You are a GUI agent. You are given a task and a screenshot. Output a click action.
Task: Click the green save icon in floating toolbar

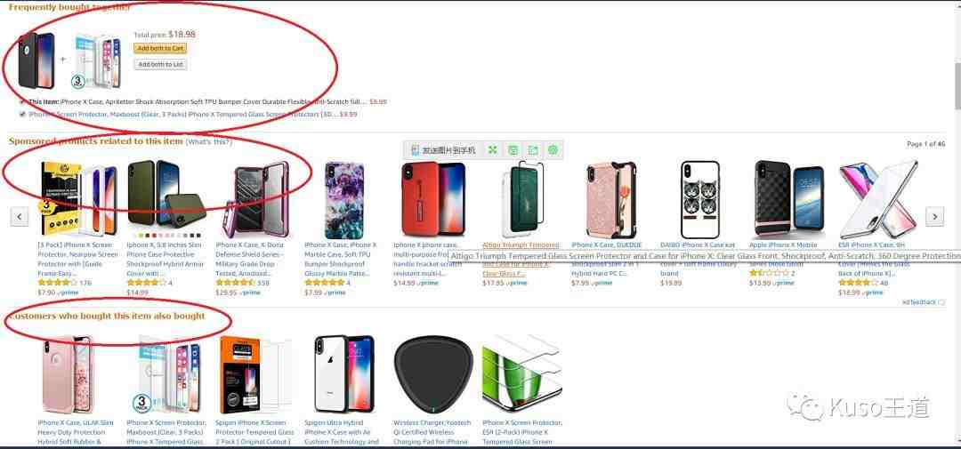coord(513,150)
